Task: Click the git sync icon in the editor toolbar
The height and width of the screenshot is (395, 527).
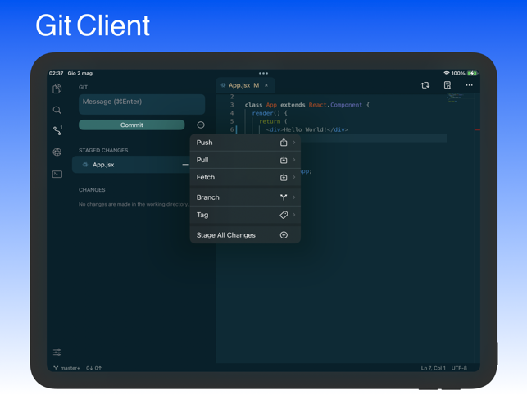Action: (425, 85)
